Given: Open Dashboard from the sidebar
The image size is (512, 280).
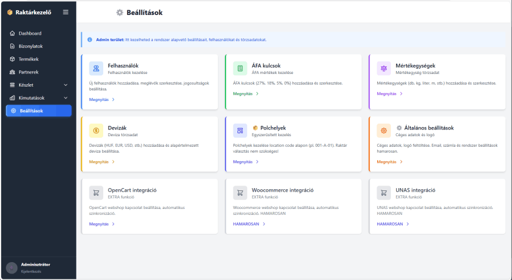Looking at the screenshot, I should [x=30, y=33].
